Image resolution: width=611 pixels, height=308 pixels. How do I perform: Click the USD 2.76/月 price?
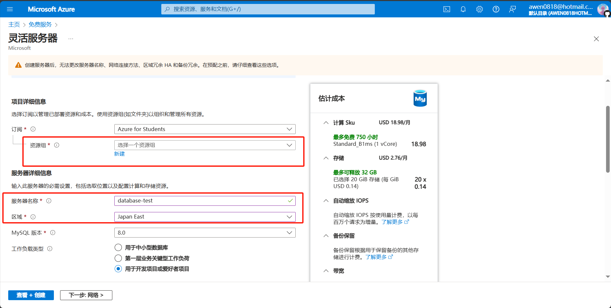pos(393,158)
